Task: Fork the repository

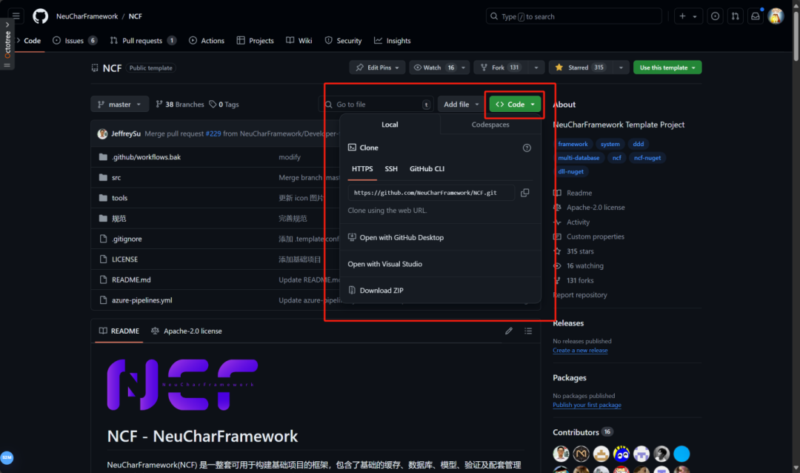Action: pos(501,67)
